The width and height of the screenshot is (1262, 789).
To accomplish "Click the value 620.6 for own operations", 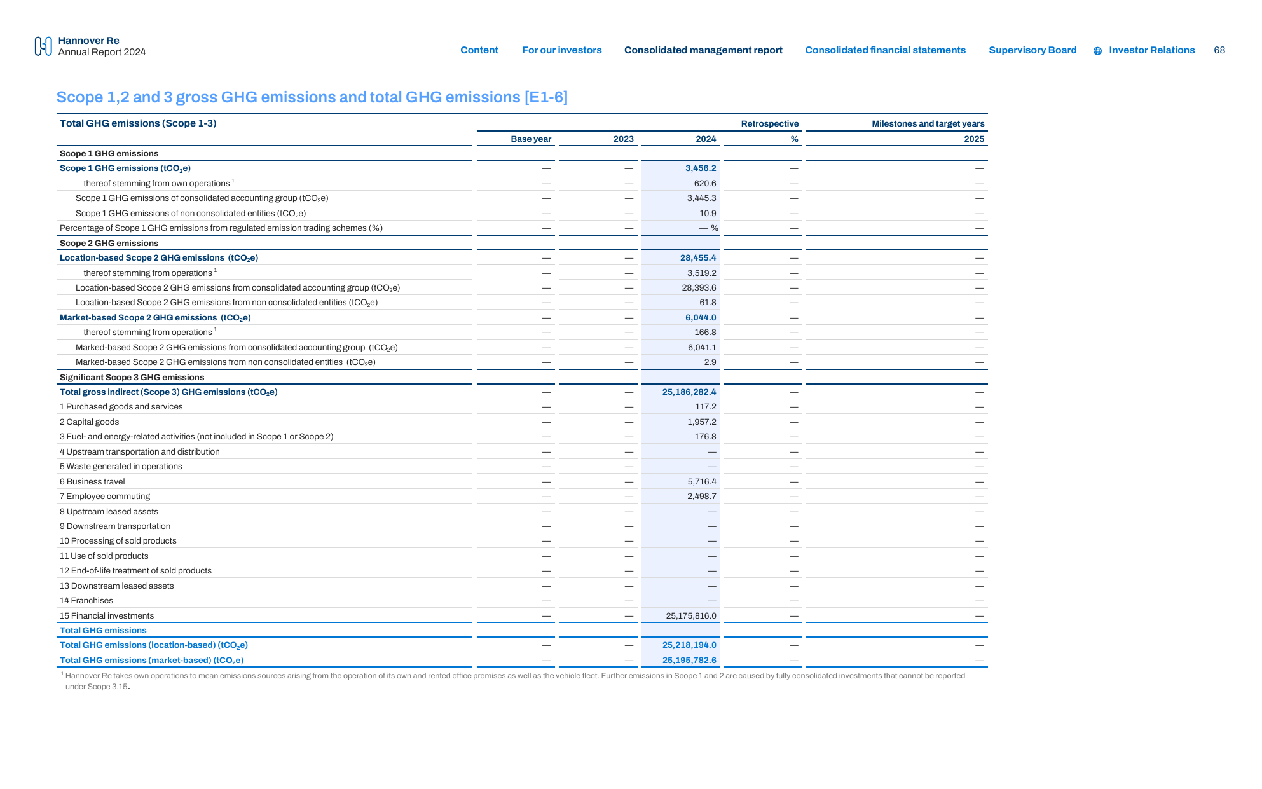I will point(704,184).
